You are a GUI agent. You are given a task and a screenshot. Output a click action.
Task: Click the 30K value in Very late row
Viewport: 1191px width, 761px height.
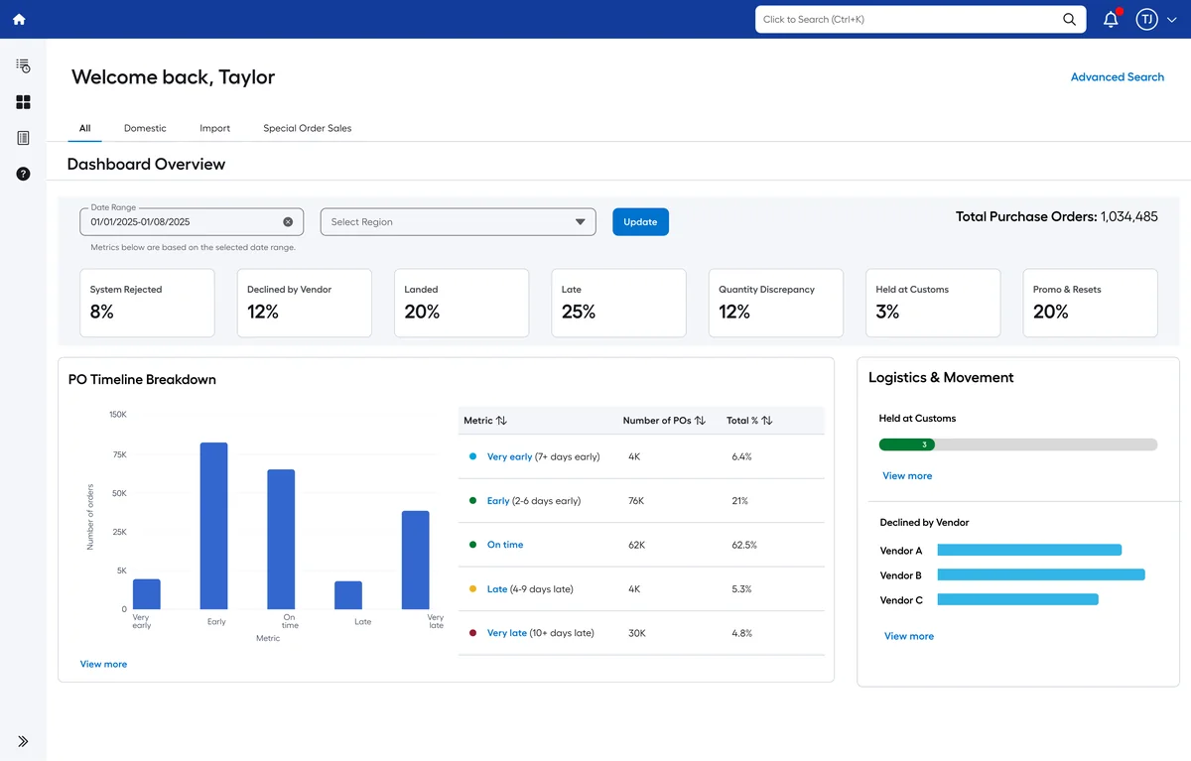pos(637,633)
